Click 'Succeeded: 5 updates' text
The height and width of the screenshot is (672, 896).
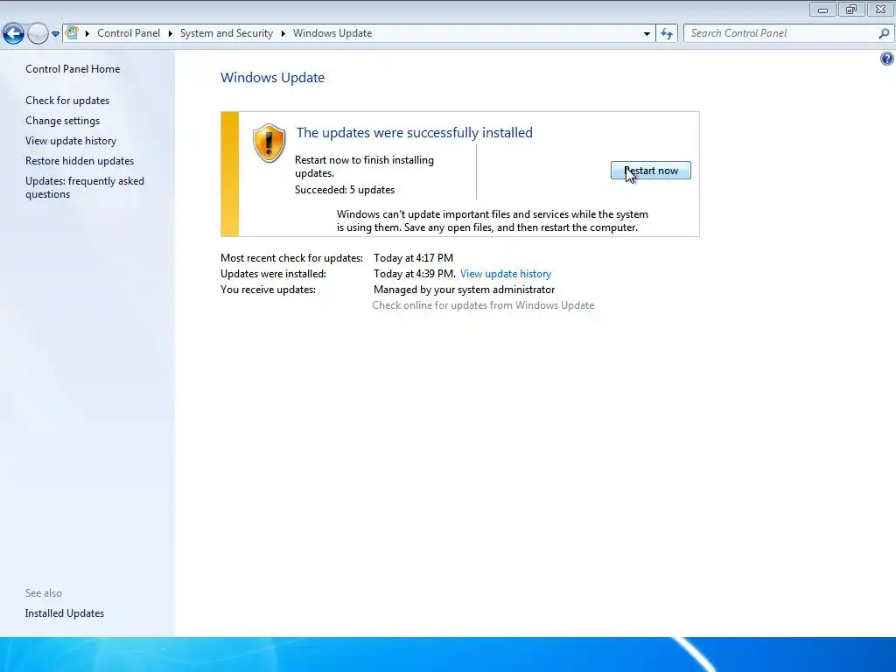point(345,190)
